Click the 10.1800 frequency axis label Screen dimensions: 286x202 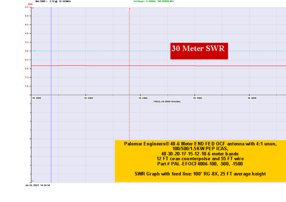click(x=252, y=98)
